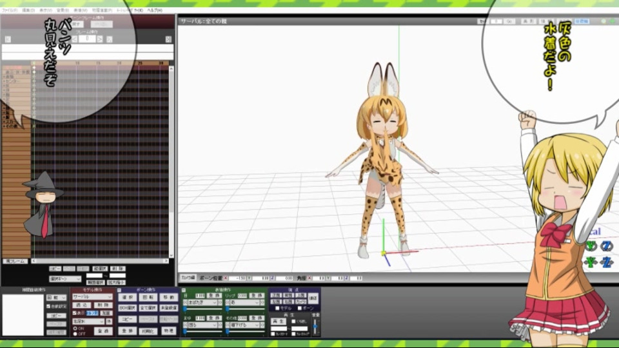Open the 眉下げる other morph dropdown
619x348 pixels.
[x=245, y=325]
